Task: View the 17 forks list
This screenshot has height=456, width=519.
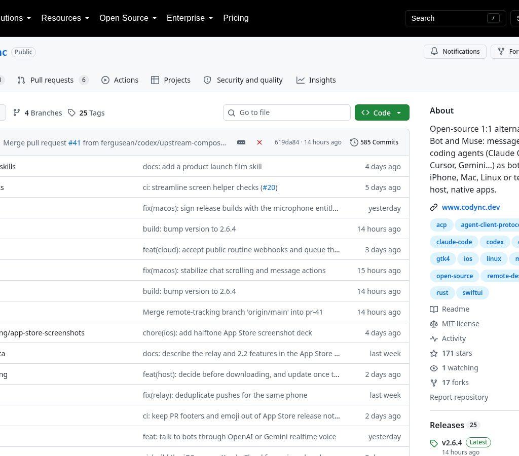Action: pos(455,383)
